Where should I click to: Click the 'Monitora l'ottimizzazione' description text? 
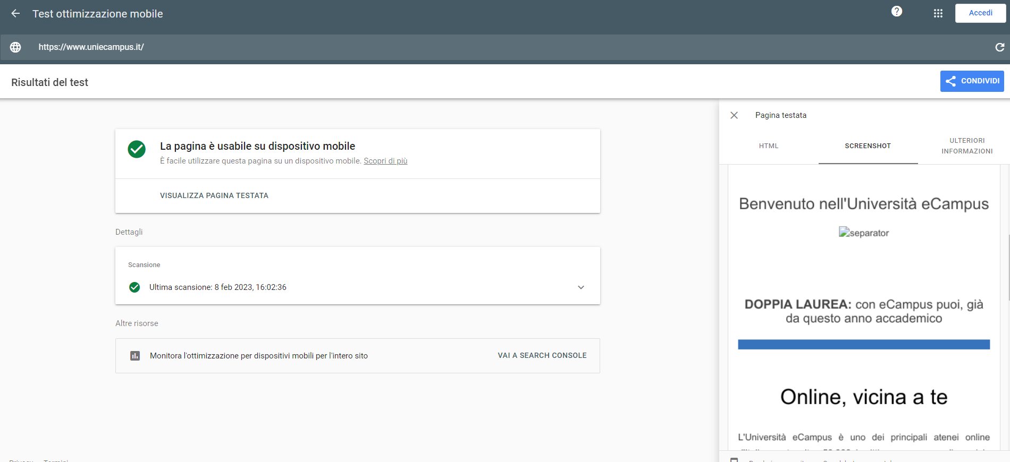pos(259,356)
